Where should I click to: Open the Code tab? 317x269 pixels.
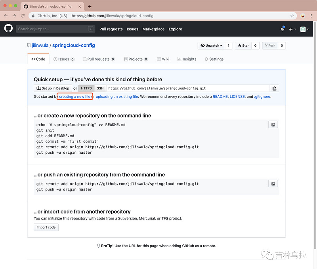coord(38,59)
